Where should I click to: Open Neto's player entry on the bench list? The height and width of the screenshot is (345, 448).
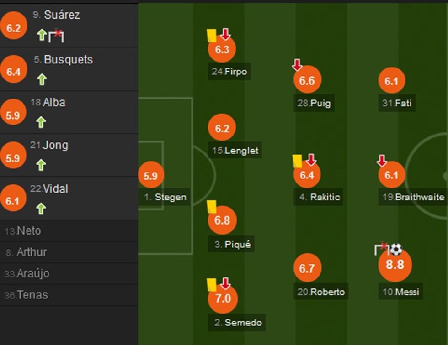29,231
